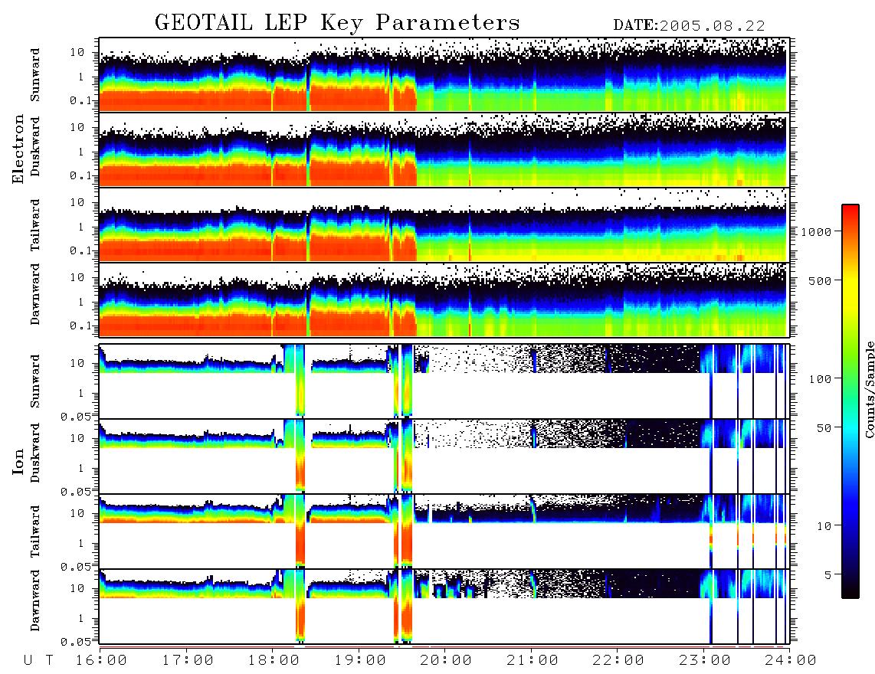
Task: Select the Ion "Sunward" panel label
Action: 35,381
